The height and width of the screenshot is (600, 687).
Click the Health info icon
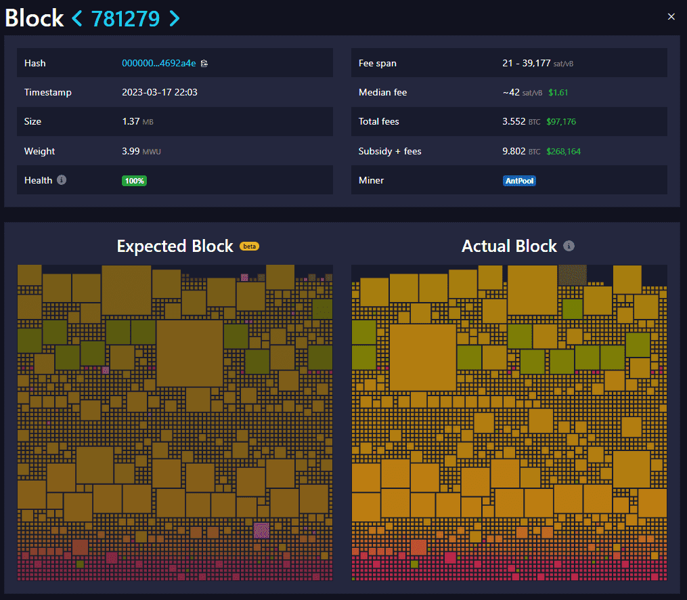pos(62,180)
